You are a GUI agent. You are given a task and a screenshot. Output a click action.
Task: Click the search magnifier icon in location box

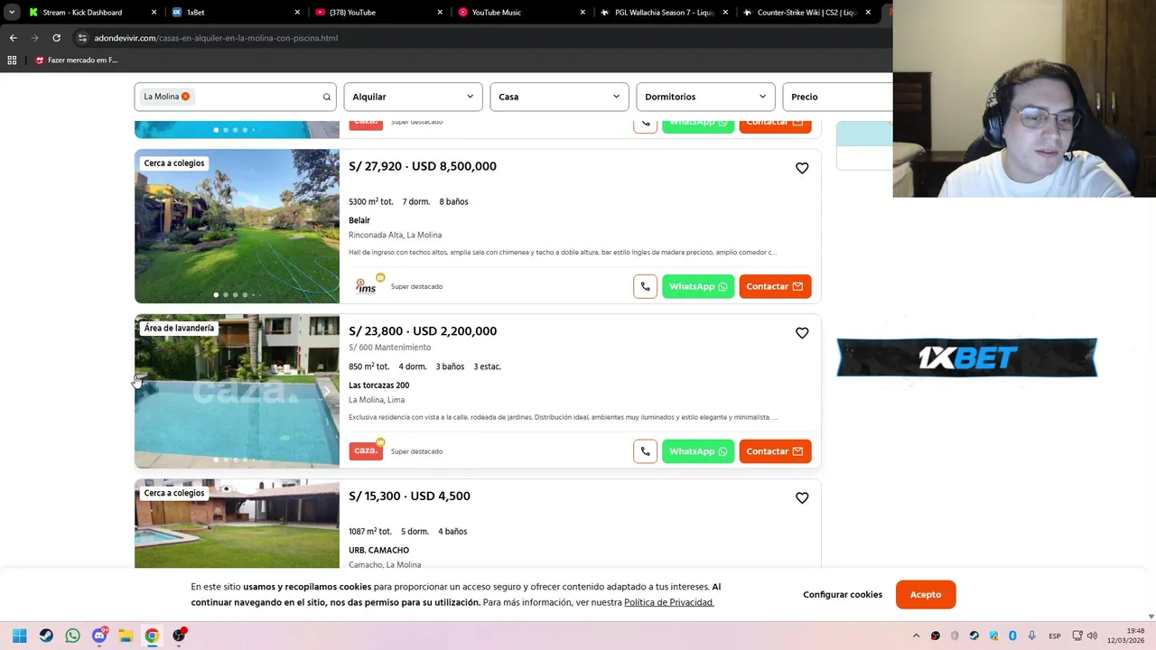[x=327, y=97]
